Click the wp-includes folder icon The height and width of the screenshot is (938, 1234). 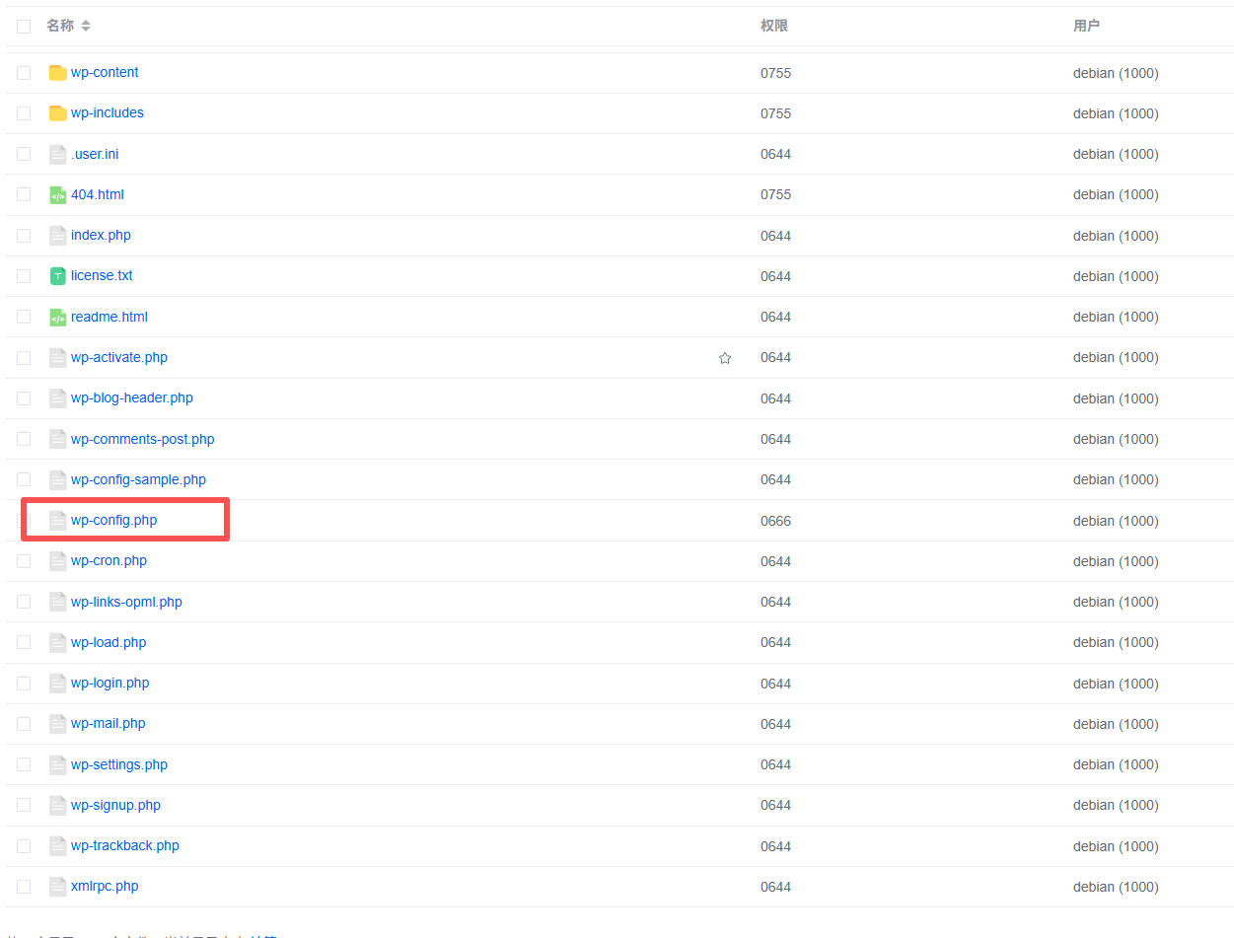coord(58,113)
